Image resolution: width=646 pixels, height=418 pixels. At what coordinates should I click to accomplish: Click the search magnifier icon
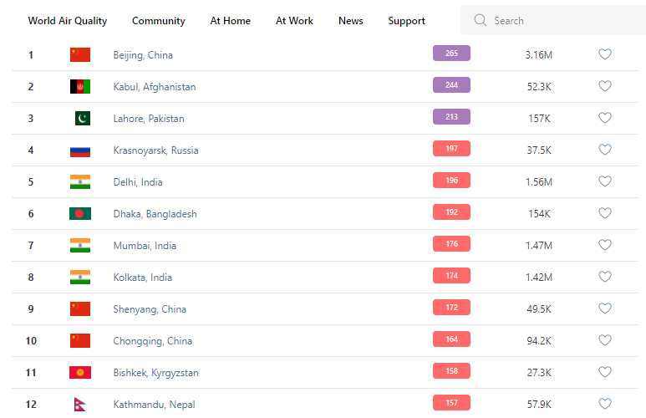pyautogui.click(x=480, y=20)
